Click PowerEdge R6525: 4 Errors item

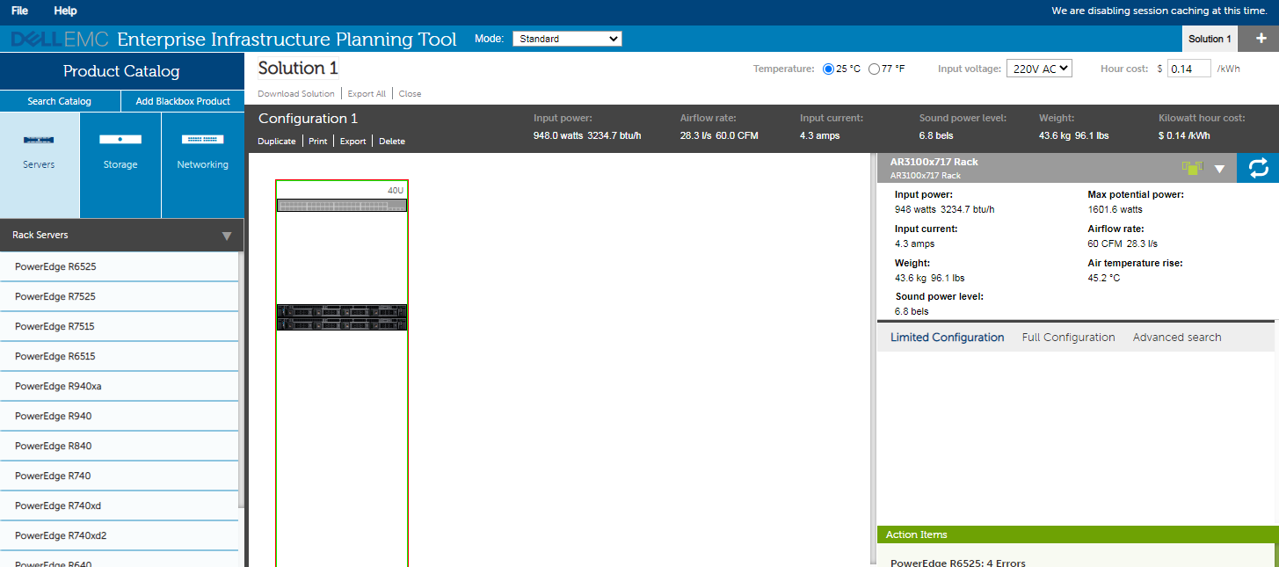click(958, 563)
